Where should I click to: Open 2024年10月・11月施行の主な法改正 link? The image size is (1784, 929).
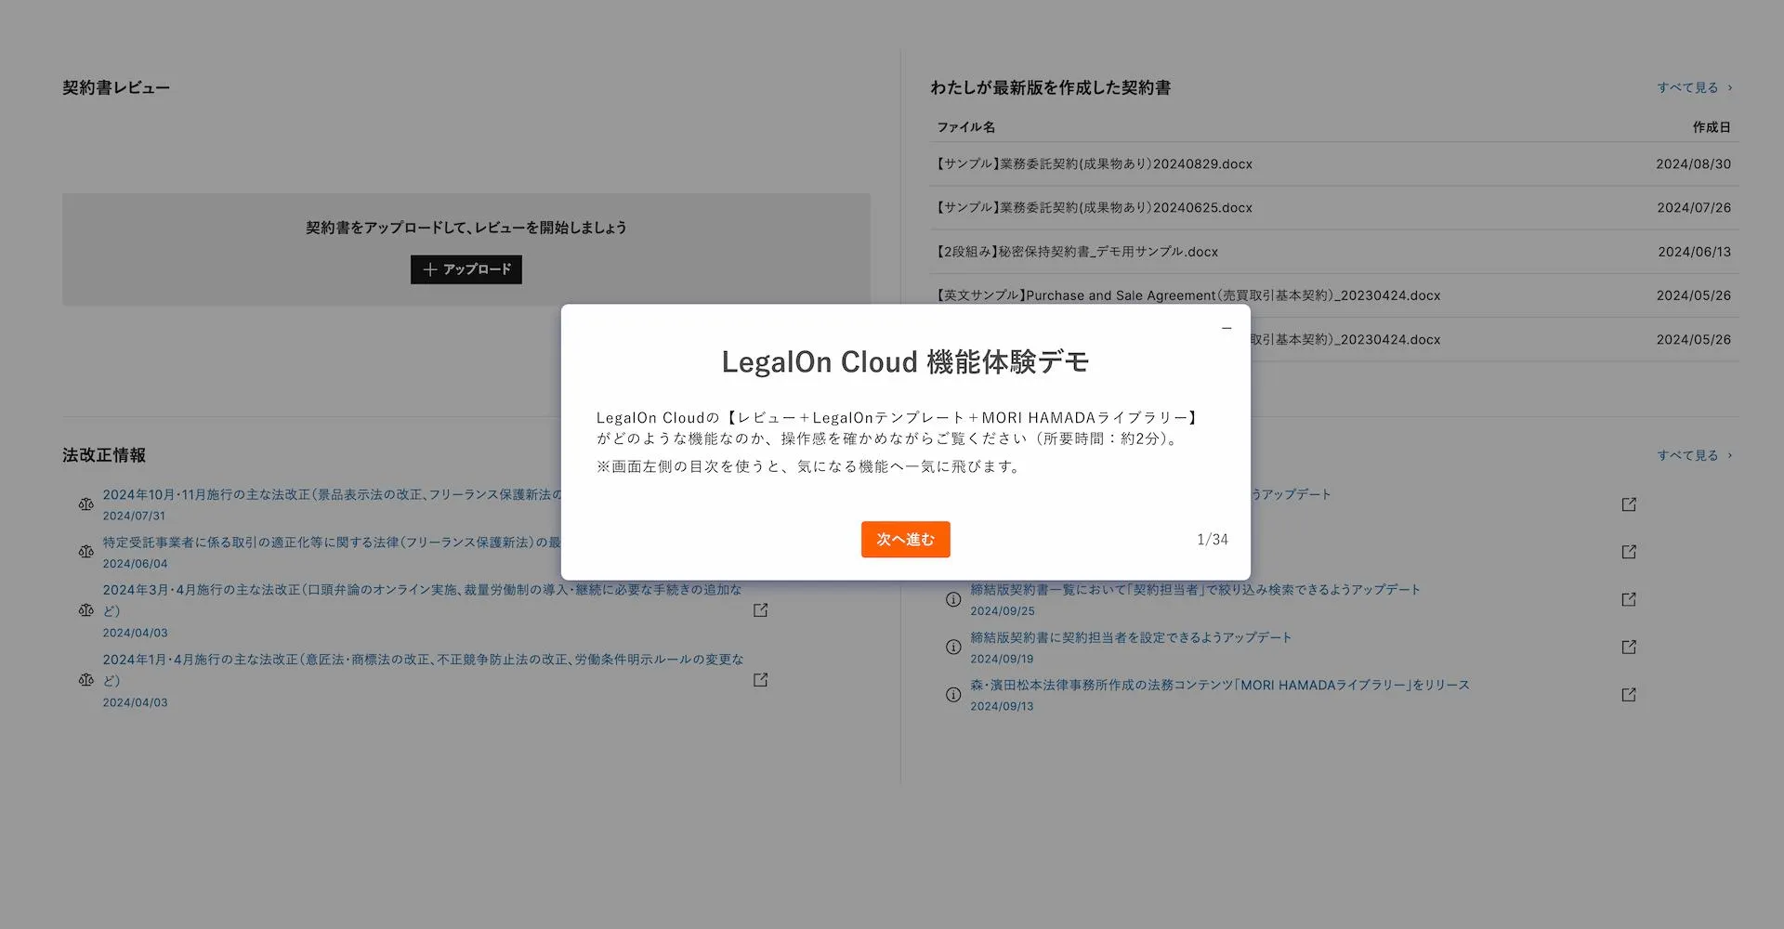tap(332, 494)
